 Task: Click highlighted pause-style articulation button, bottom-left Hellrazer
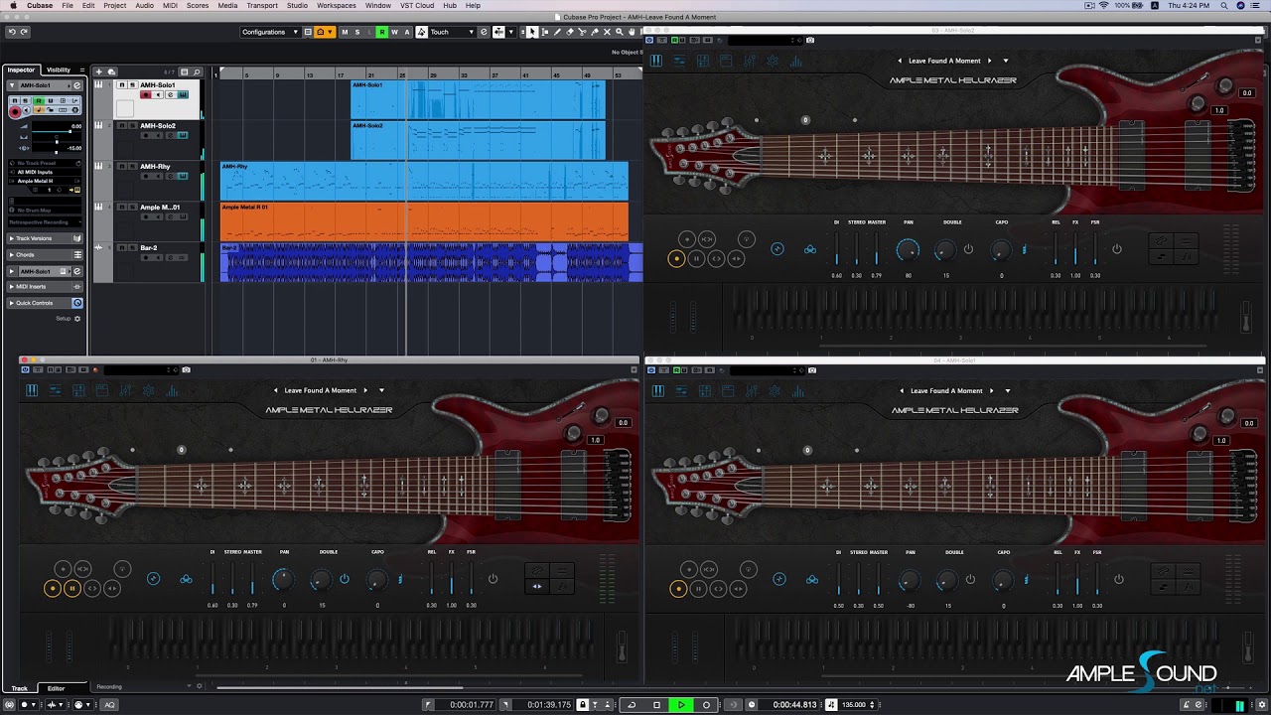pos(71,589)
